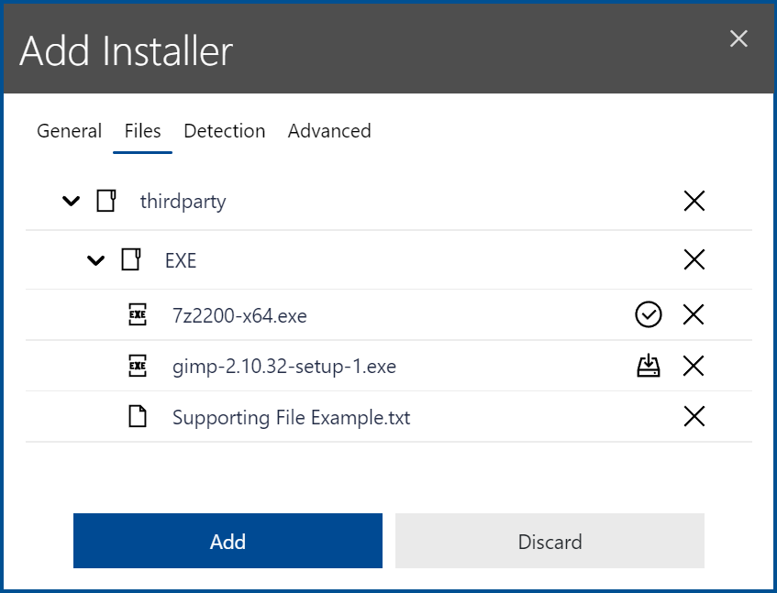
Task: Collapse the EXE folder chevron
Action: tap(95, 260)
